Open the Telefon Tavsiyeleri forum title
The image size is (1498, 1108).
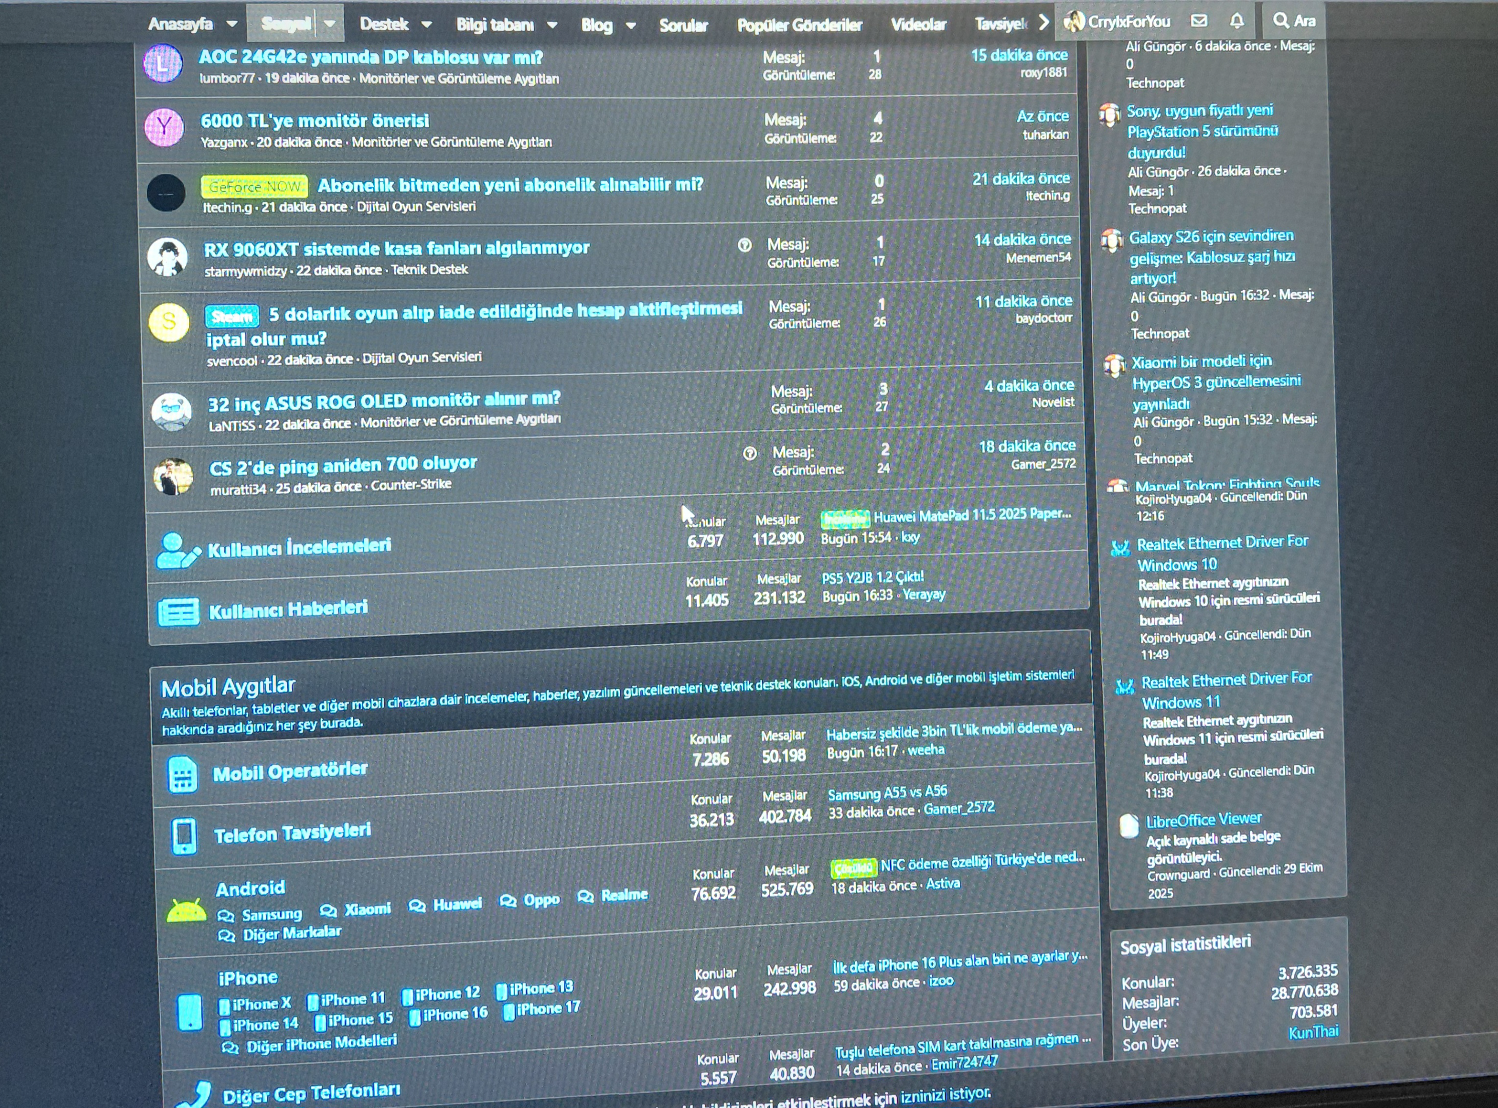(x=292, y=833)
